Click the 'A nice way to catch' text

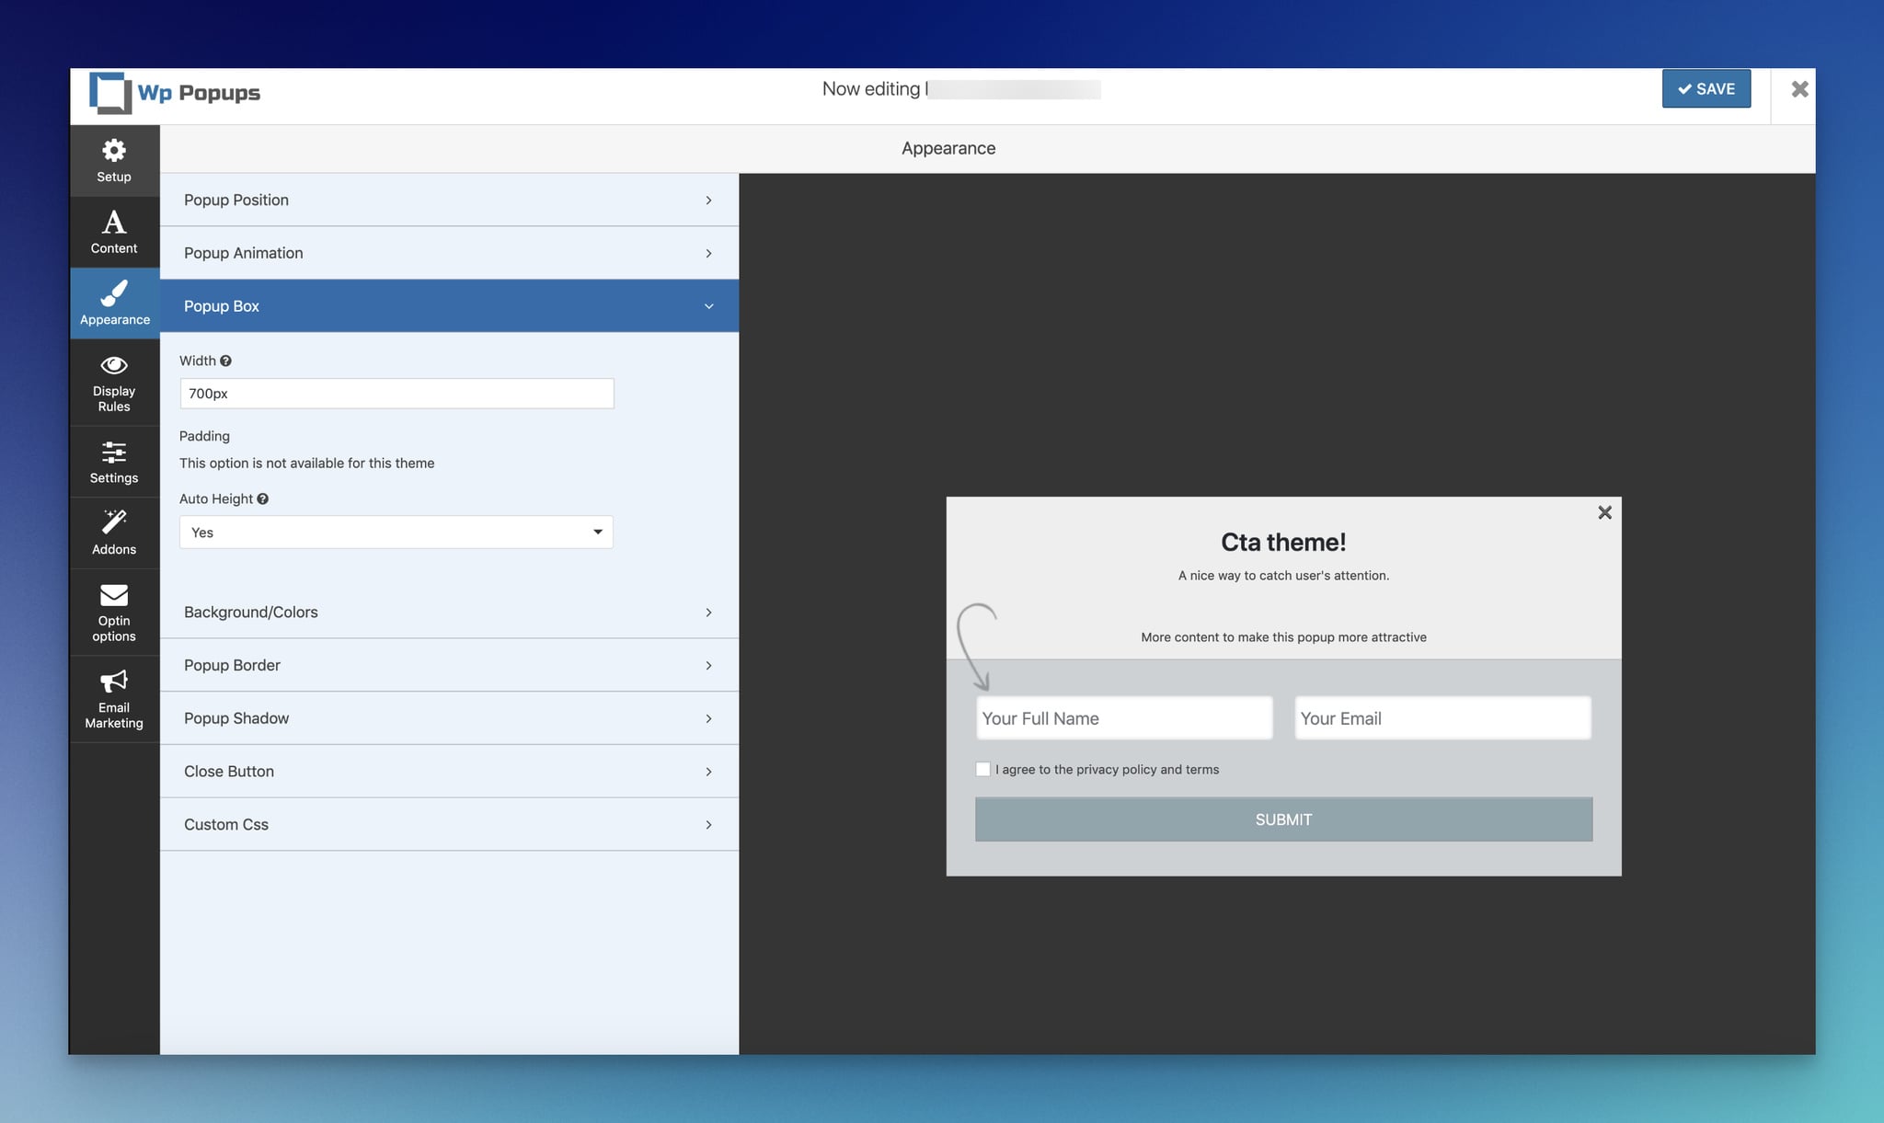coord(1283,576)
